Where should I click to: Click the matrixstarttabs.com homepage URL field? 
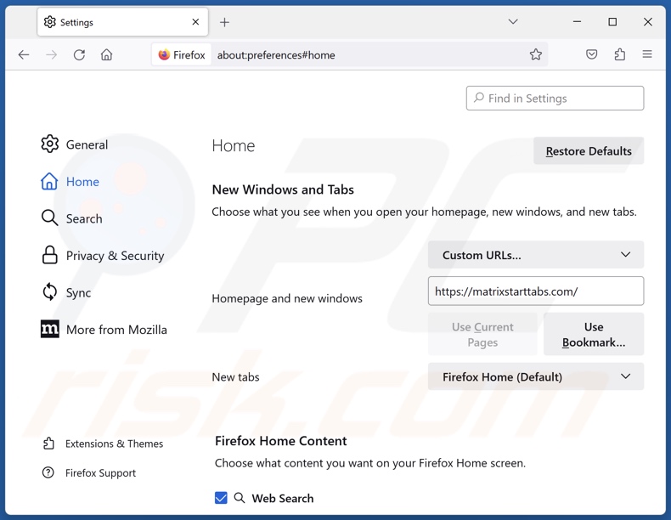(536, 291)
